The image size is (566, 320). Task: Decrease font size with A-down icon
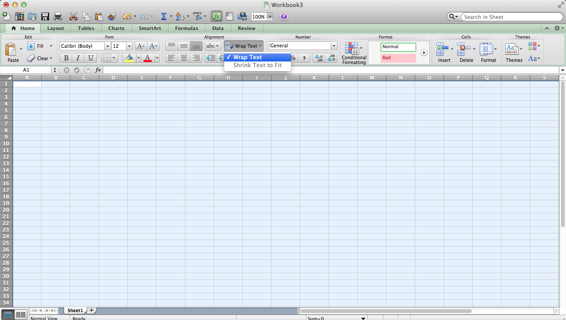click(x=153, y=46)
